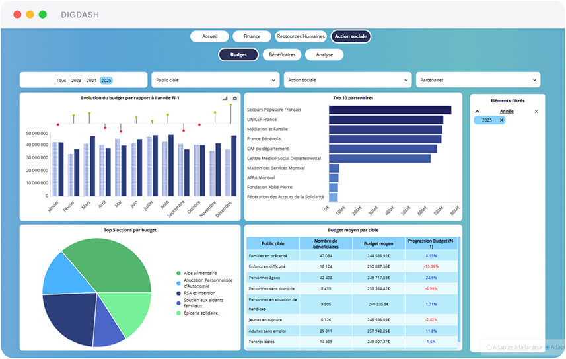
Task: Click the 24.6% progression value
Action: coord(431,278)
